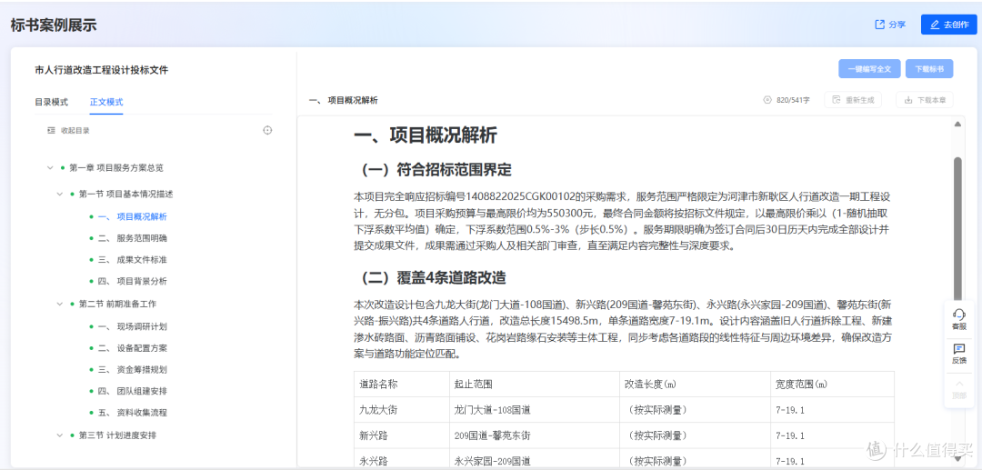Screen dimensions: 982x470
Task: Click the document vertical scrollbar thumb
Action: tap(957, 229)
